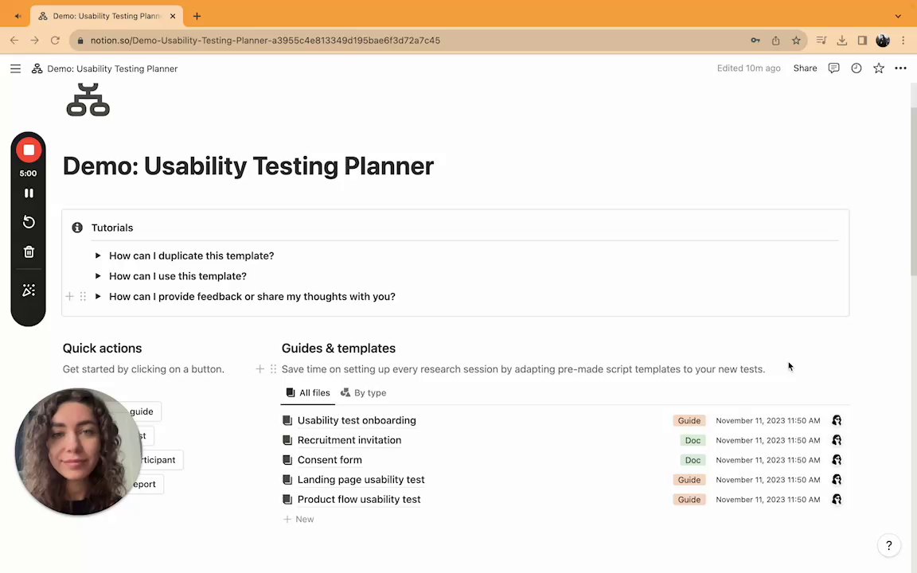The width and height of the screenshot is (917, 573).
Task: Stop the screen recording
Action: pos(29,150)
